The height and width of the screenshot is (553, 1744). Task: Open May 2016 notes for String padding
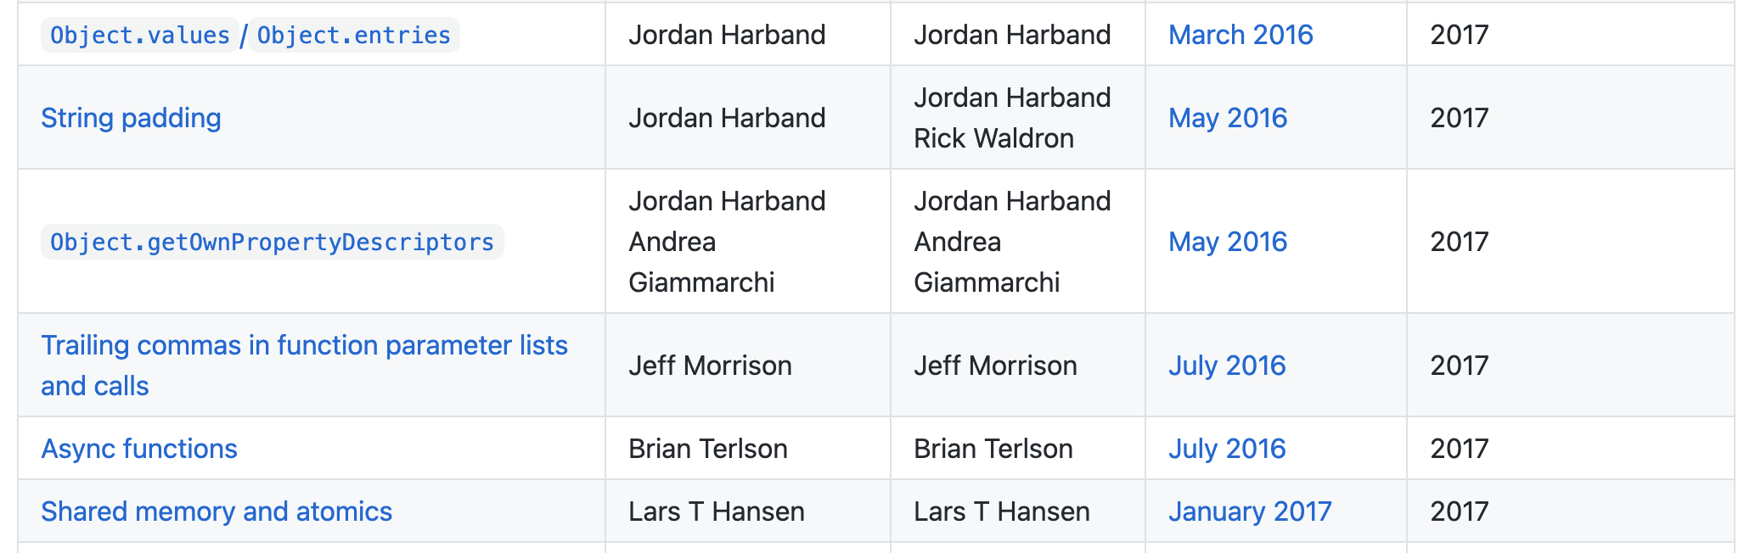(1228, 118)
